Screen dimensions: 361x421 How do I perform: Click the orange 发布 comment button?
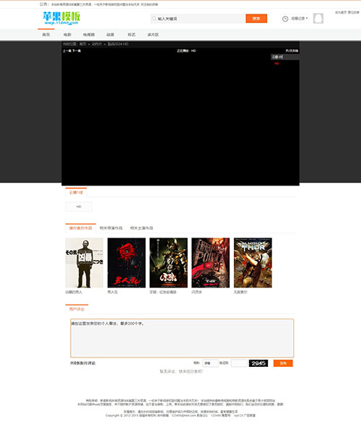tap(283, 363)
